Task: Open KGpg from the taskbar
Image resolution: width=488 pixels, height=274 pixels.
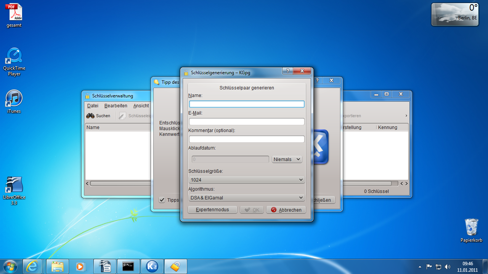Action: (152, 266)
